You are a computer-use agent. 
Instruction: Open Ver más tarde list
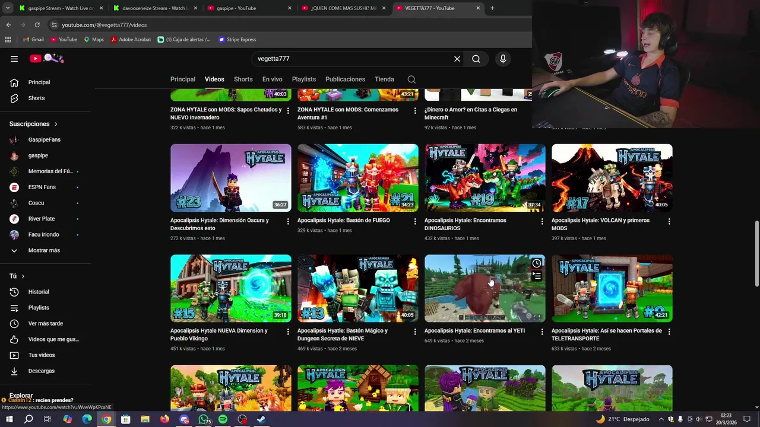(x=45, y=323)
